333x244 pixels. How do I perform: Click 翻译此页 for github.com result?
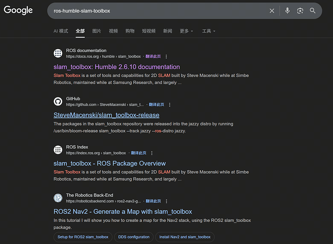pyautogui.click(x=157, y=104)
